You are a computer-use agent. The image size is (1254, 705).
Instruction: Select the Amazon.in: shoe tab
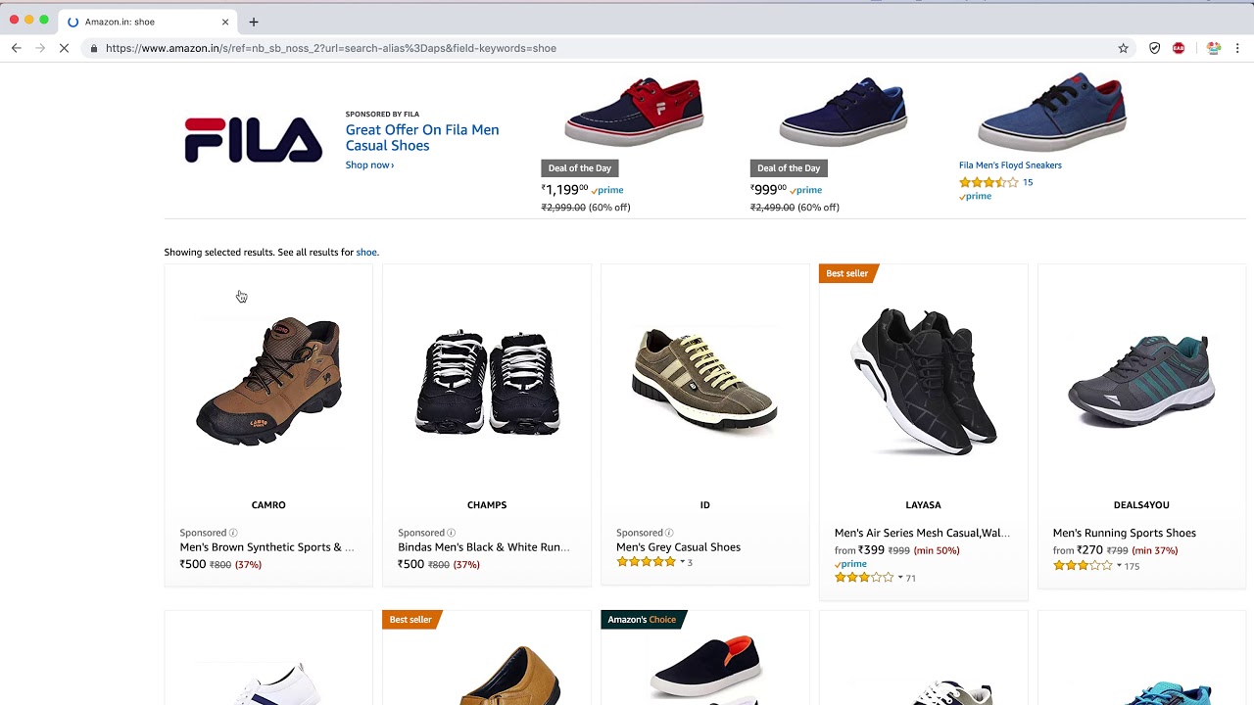[x=137, y=22]
